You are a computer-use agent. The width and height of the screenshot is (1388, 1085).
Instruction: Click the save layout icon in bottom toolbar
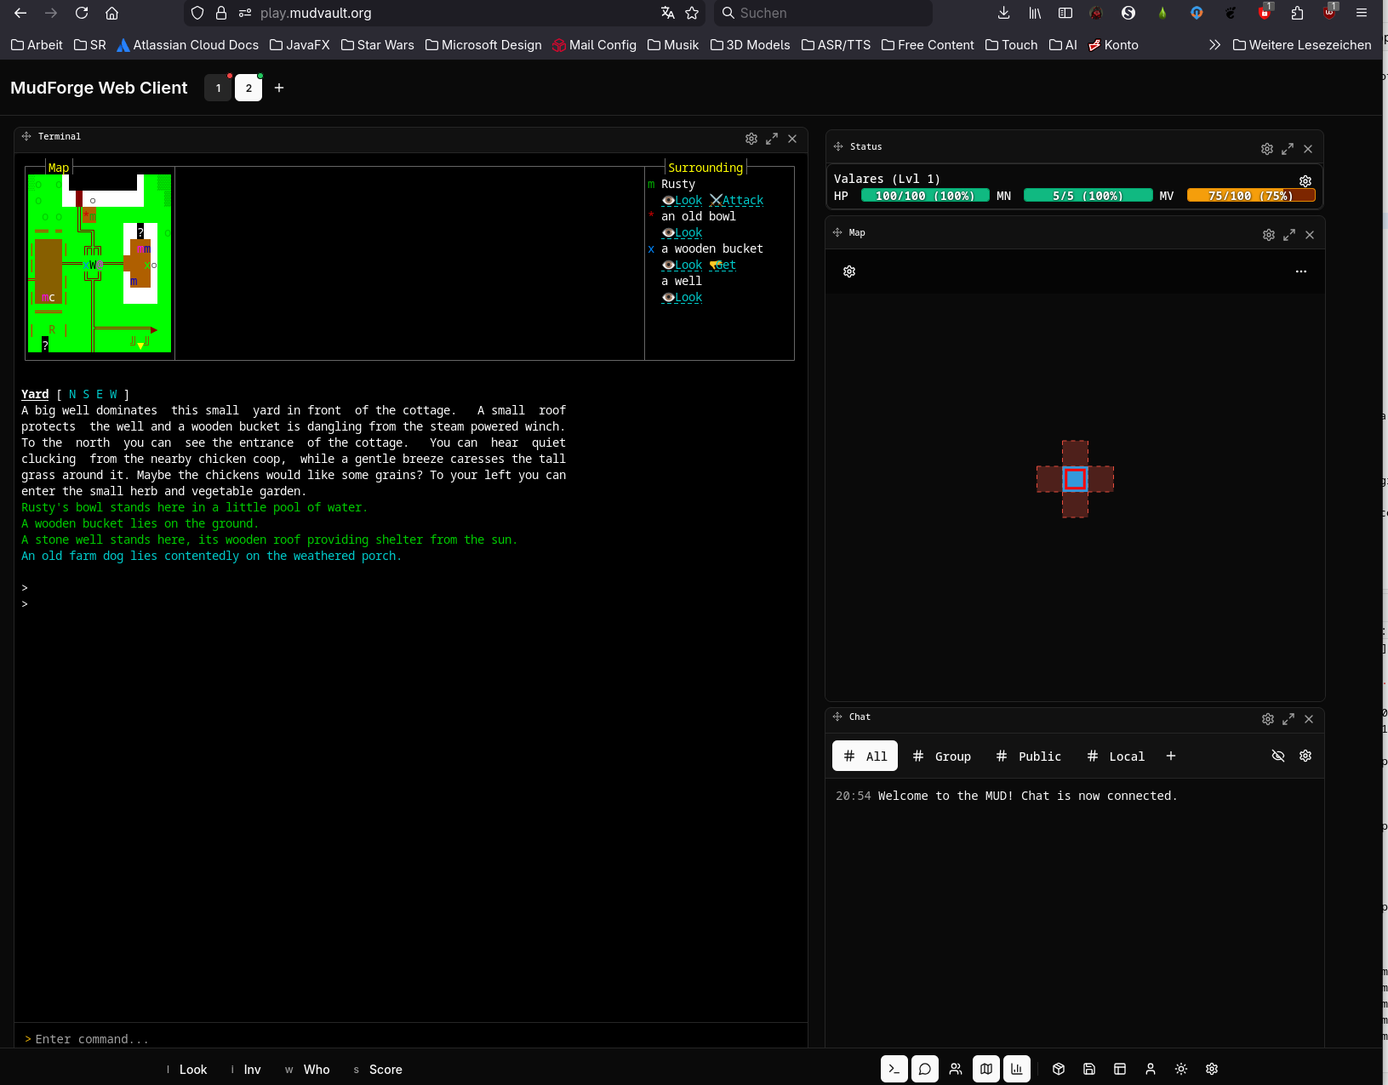tap(1088, 1069)
